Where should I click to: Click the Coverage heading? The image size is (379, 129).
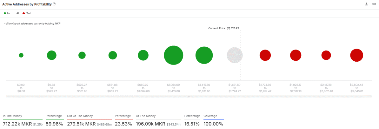point(210,116)
